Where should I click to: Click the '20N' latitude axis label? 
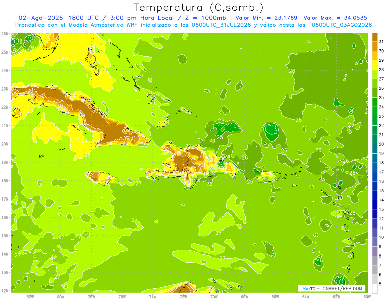pos(5,144)
